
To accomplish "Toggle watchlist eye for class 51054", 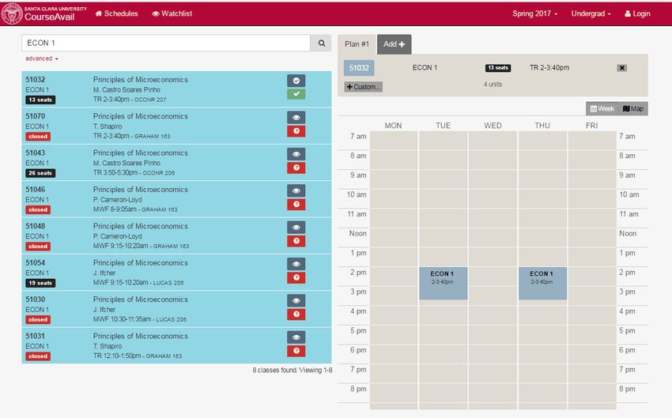I will (296, 264).
